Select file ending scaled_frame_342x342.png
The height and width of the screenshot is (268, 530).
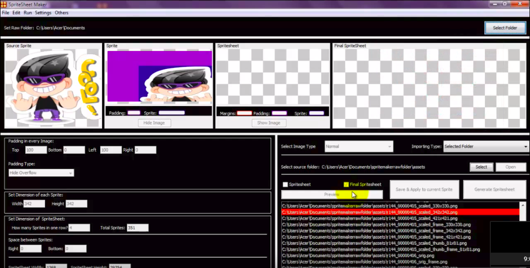click(376, 231)
